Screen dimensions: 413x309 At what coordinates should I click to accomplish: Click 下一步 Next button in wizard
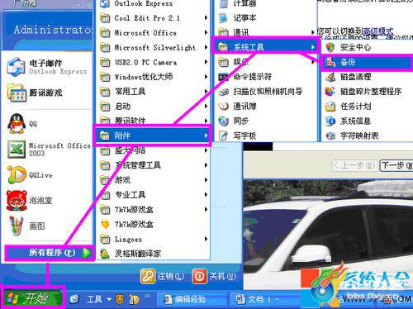point(396,165)
